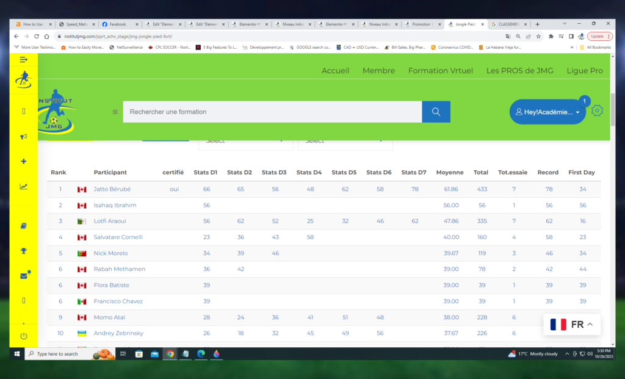
Task: Click the plus icon in yellow sidebar
Action: (23, 162)
